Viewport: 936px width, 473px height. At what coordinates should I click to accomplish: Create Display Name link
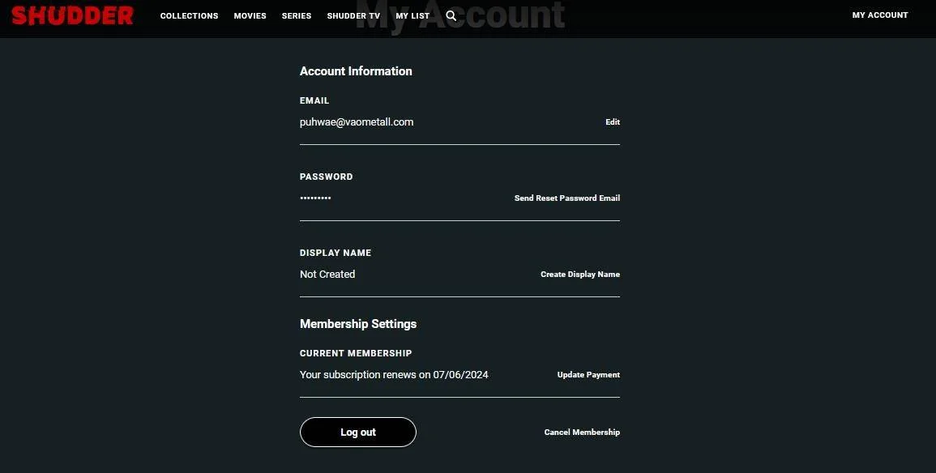click(x=580, y=275)
